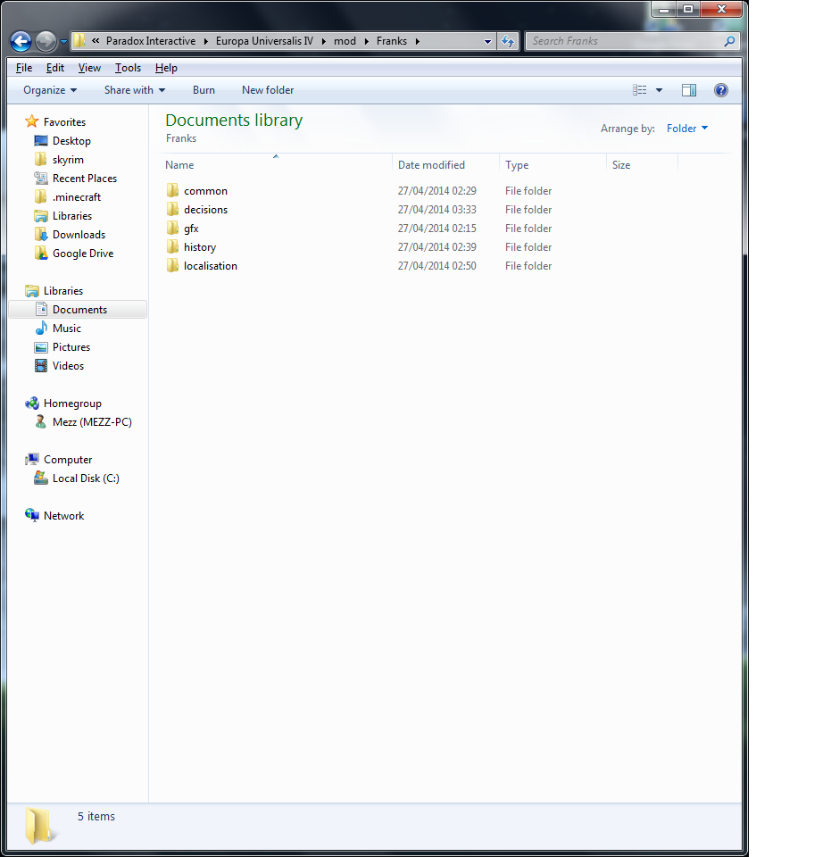Click the Burn toolbar button
831x857 pixels.
click(204, 90)
